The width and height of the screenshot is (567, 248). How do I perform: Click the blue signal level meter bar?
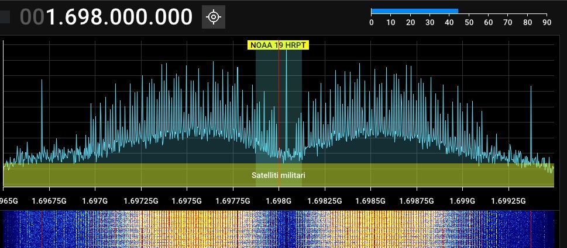(x=414, y=11)
